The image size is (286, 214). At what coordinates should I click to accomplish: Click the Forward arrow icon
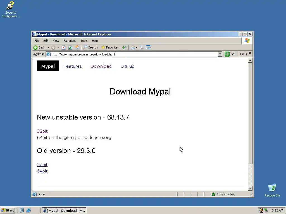[x=53, y=47]
